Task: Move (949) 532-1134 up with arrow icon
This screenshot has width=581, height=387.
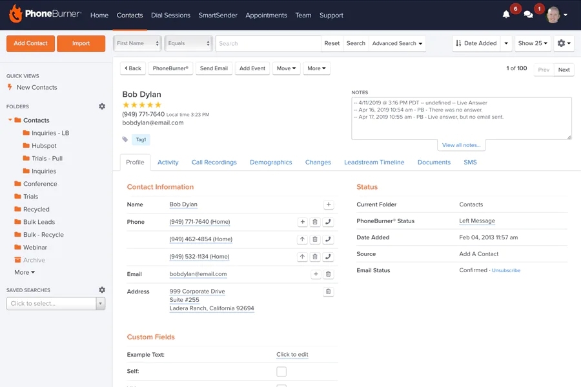Action: tap(302, 257)
